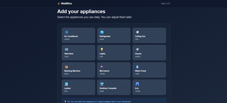227x103 pixels.
Task: Open the WattWise home link text
Action: pos(66,4)
